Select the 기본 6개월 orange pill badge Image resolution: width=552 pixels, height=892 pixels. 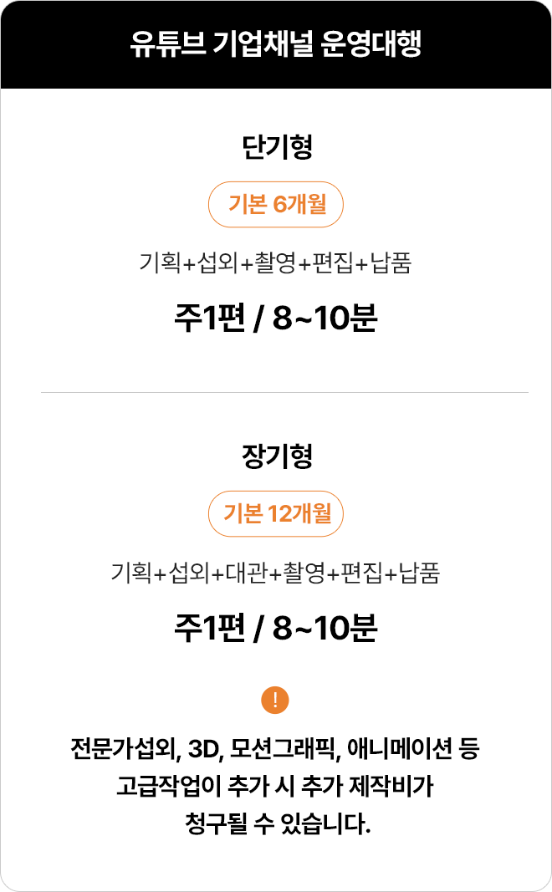pos(276,204)
